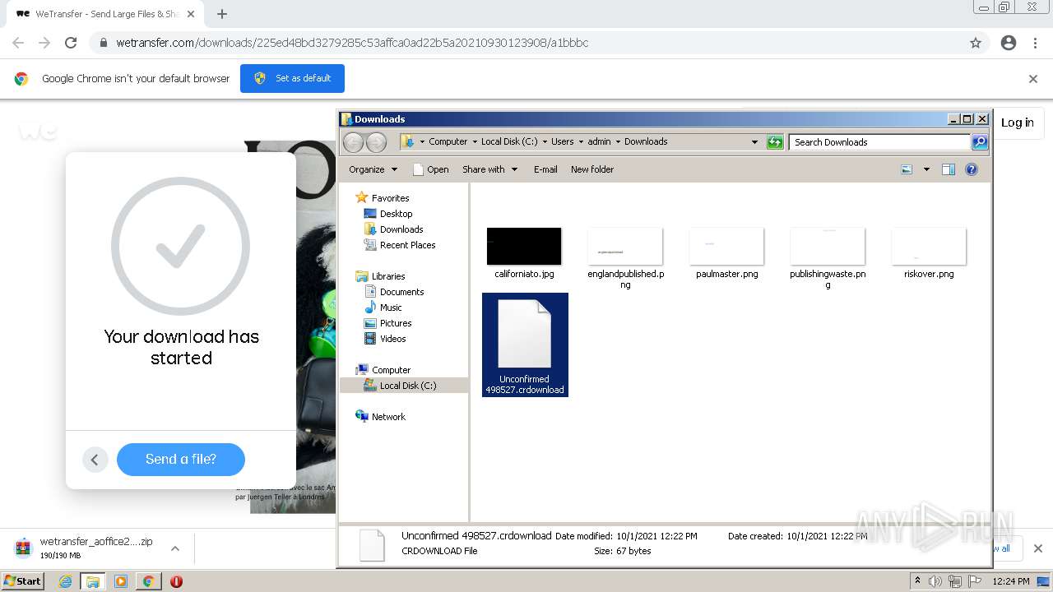Open the Windows Start menu

pos(23,581)
